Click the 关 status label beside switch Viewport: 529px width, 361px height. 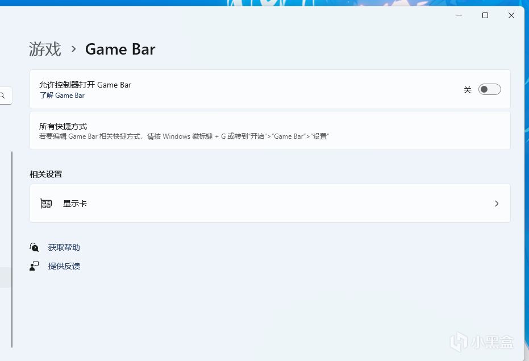(x=467, y=90)
